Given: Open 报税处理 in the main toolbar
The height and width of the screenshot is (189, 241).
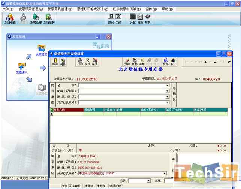Looking at the screenshot, I should [36, 19].
